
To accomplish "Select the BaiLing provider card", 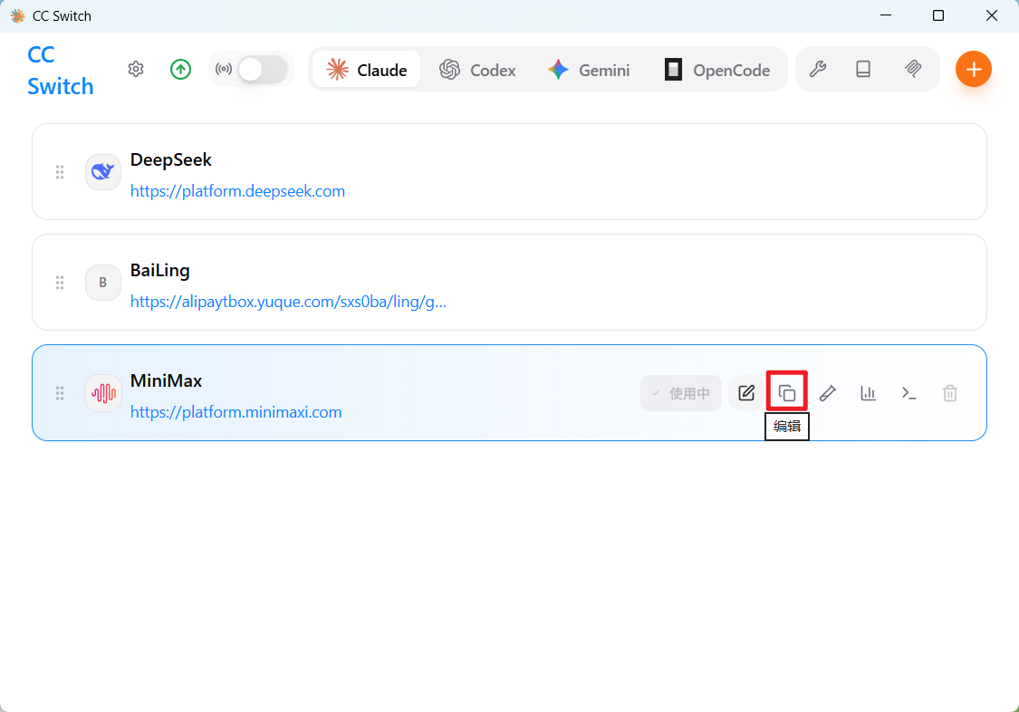I will coord(509,282).
